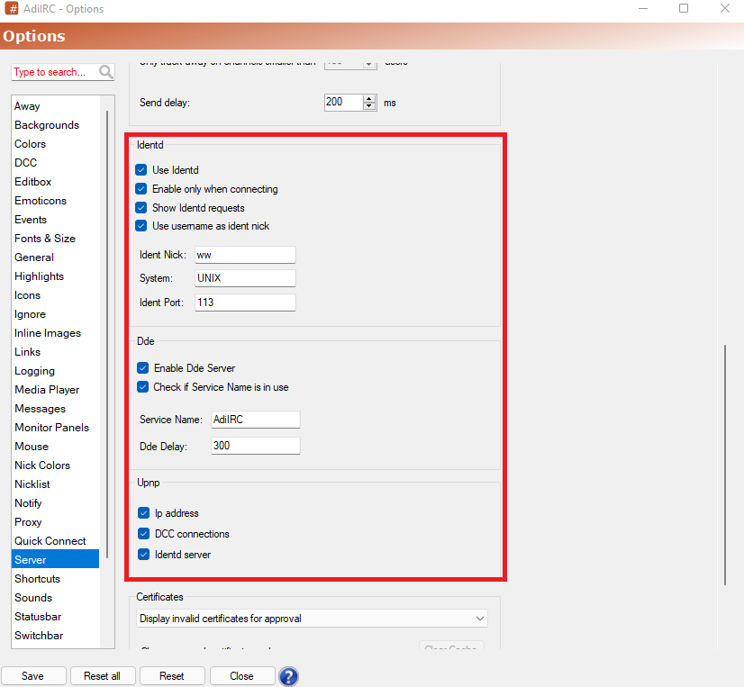The height and width of the screenshot is (687, 744).
Task: Open the blue help question-mark icon
Action: point(288,676)
